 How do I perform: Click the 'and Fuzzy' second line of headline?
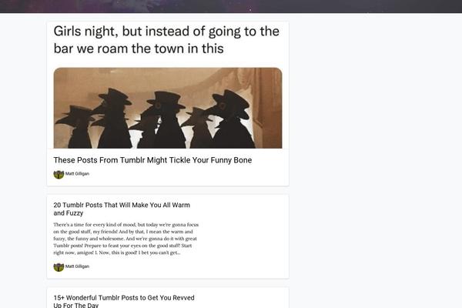click(x=69, y=213)
